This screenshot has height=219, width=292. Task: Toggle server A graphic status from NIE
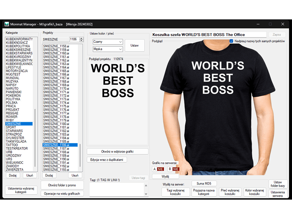click(x=160, y=169)
